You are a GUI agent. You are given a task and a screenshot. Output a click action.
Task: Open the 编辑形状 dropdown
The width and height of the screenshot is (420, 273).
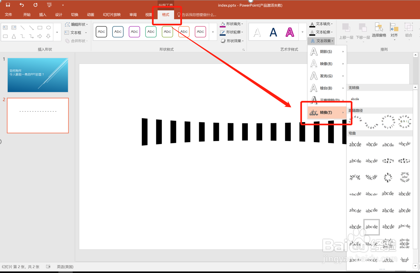point(76,24)
